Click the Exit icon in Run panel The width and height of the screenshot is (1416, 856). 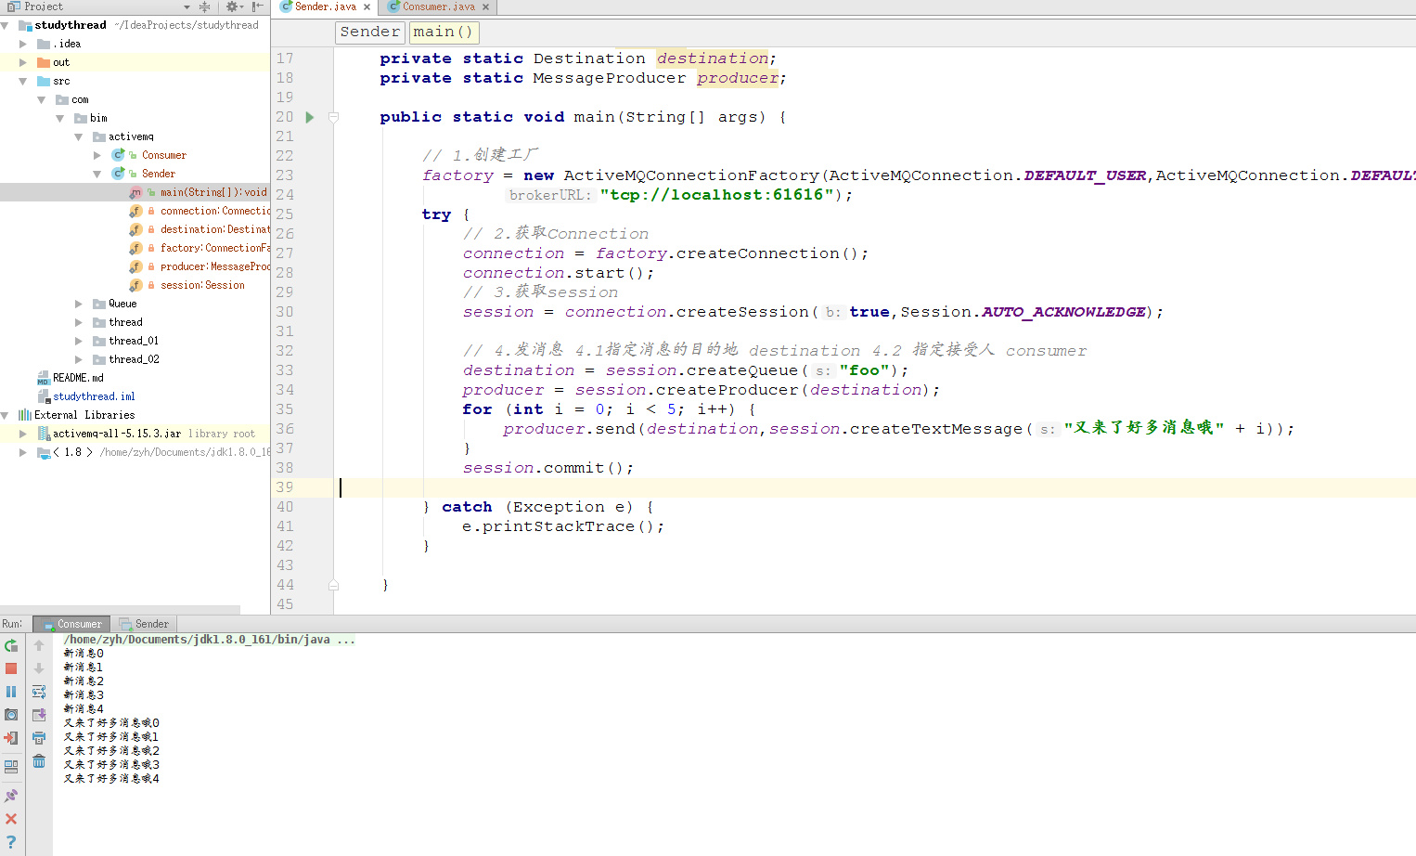[11, 738]
